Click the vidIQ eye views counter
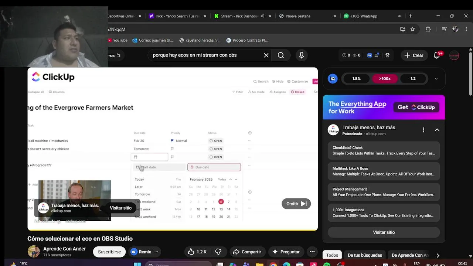This screenshot has height=266, width=473. click(354, 55)
